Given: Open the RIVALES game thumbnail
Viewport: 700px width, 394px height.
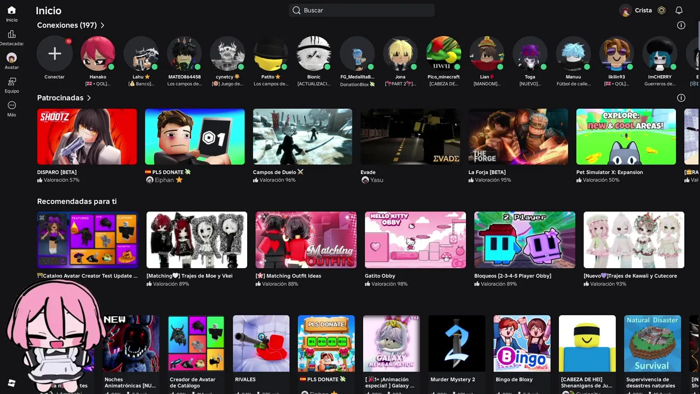Looking at the screenshot, I should click(x=261, y=344).
